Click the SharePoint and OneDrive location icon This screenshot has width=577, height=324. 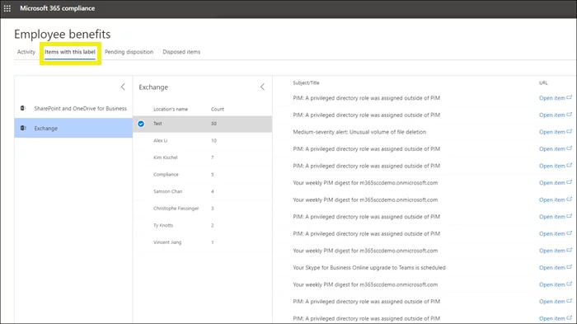click(x=23, y=108)
